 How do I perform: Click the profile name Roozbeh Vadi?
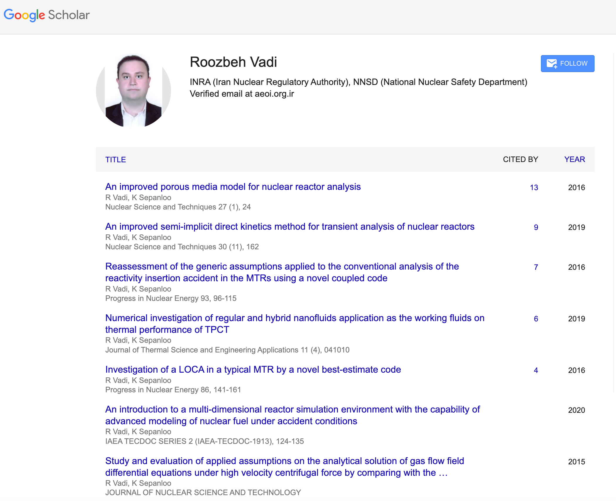(233, 62)
